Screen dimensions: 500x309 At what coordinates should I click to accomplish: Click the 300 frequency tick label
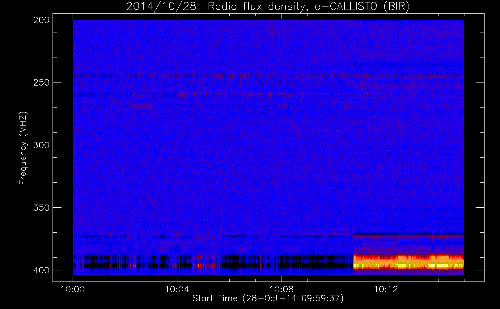point(41,145)
